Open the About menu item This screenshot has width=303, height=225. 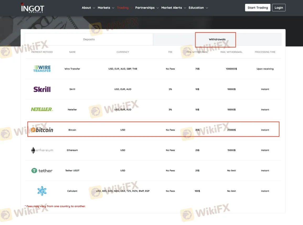[86, 8]
